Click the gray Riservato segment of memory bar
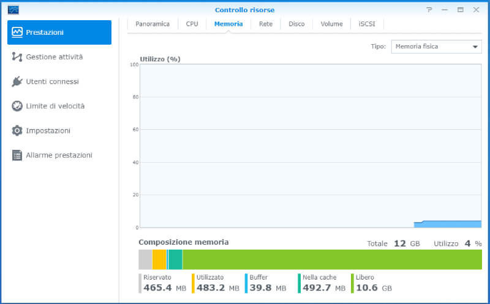 point(145,259)
